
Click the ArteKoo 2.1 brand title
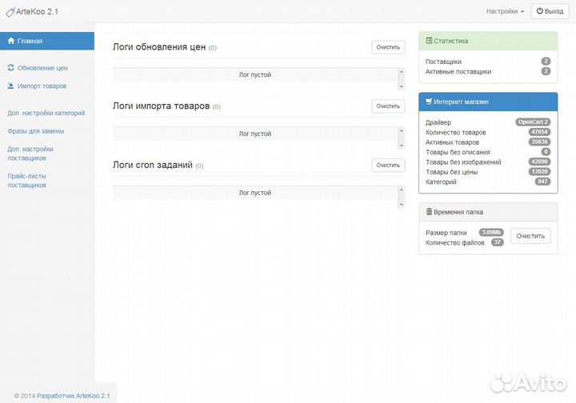tap(37, 12)
